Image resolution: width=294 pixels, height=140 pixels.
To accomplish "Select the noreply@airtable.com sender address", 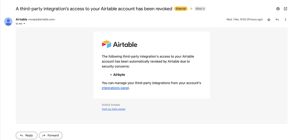I will [x=41, y=19].
